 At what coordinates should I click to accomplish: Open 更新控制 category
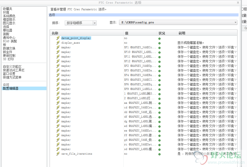9,55
